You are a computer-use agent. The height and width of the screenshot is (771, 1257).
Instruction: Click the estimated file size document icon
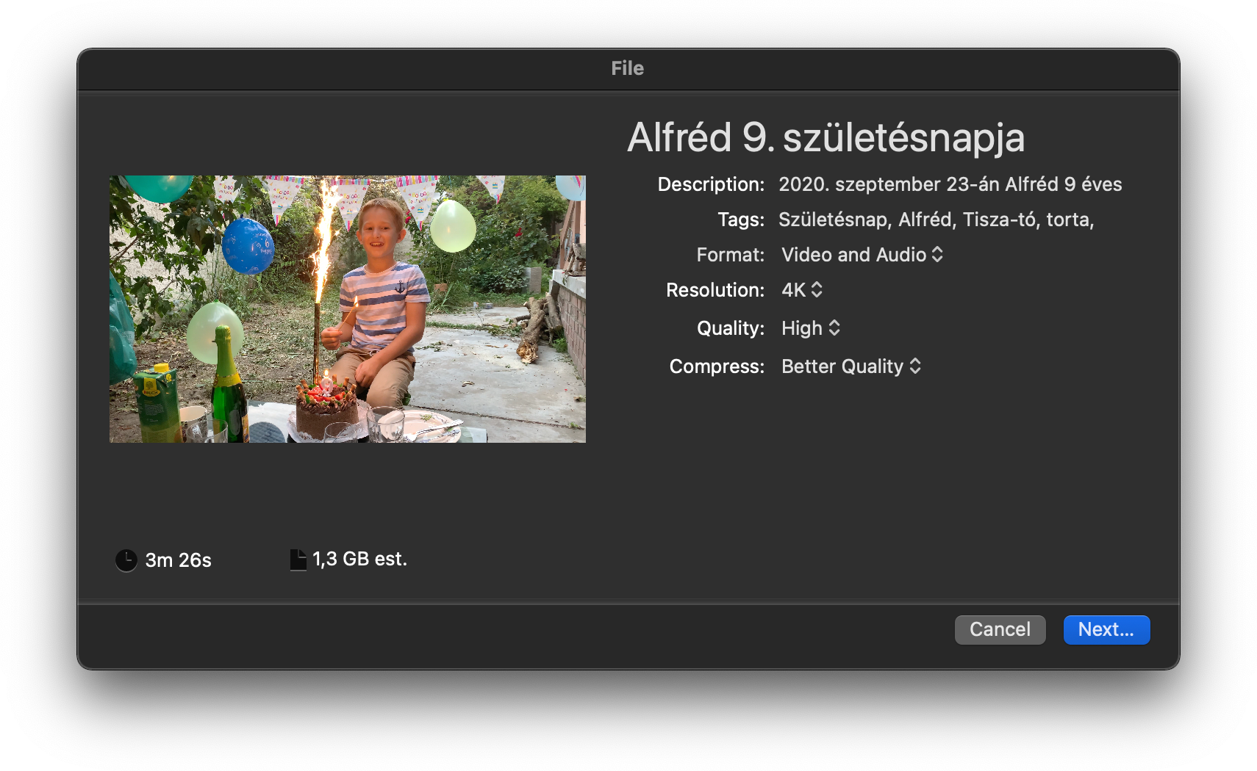298,560
